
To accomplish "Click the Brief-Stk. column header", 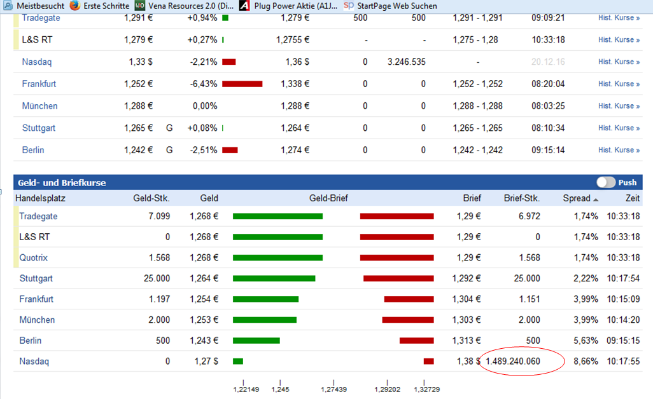I will tap(521, 198).
